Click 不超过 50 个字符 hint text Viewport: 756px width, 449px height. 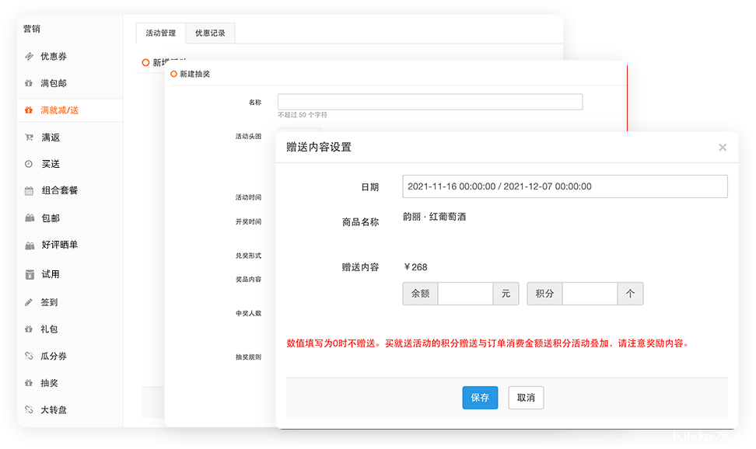point(303,115)
